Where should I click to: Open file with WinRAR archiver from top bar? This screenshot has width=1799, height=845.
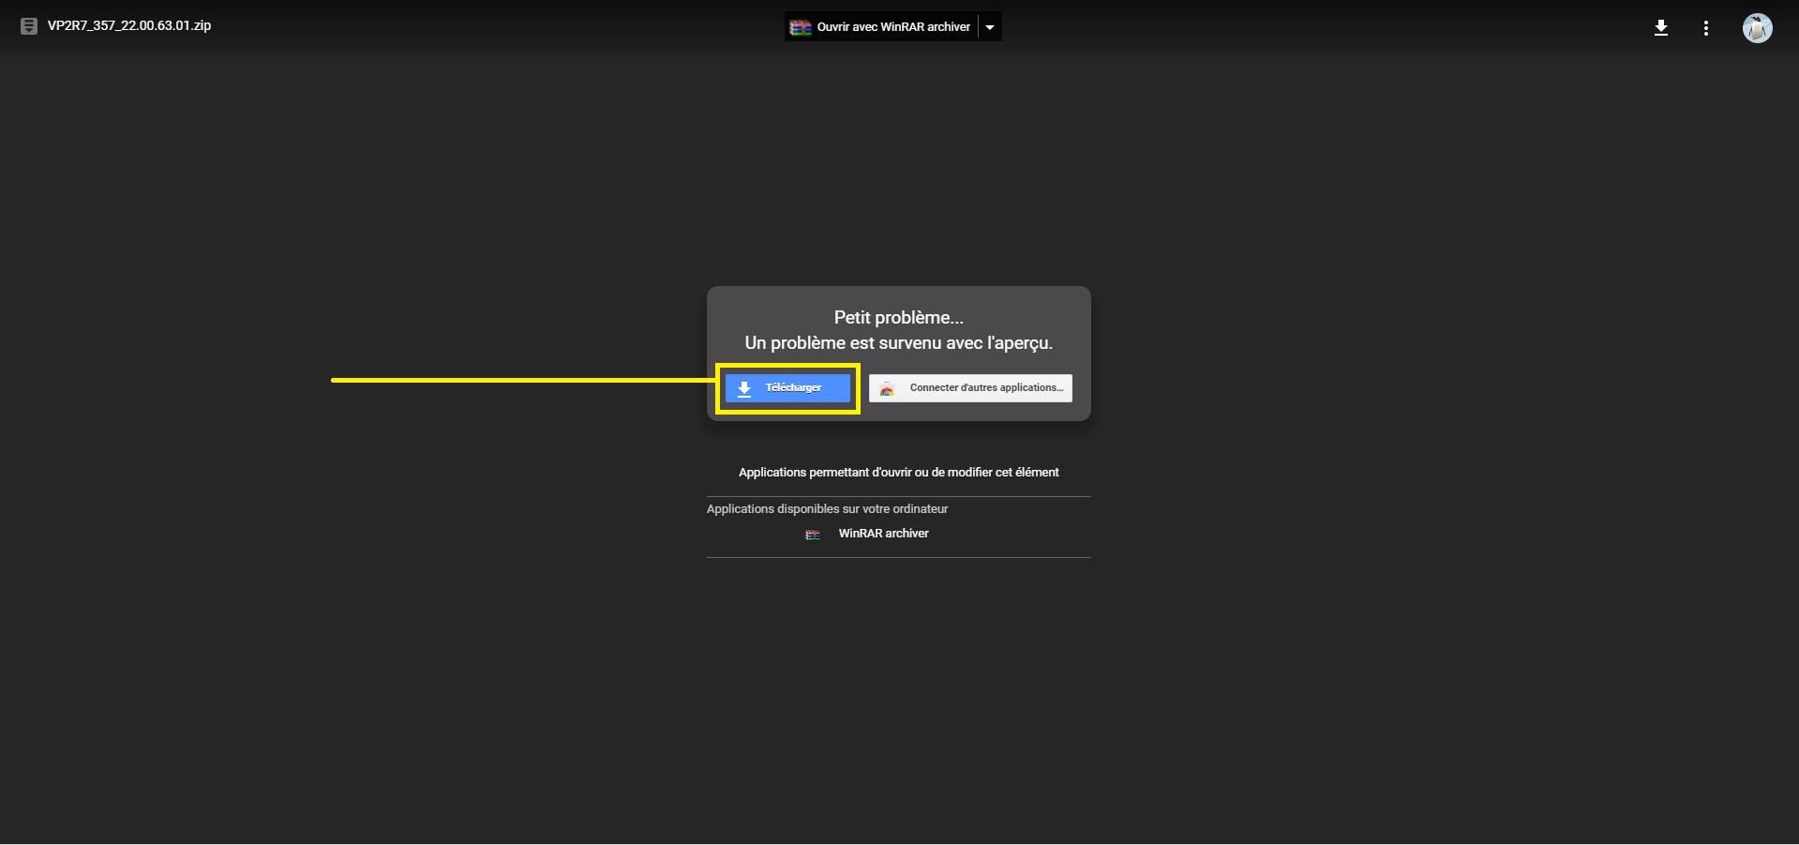click(892, 27)
